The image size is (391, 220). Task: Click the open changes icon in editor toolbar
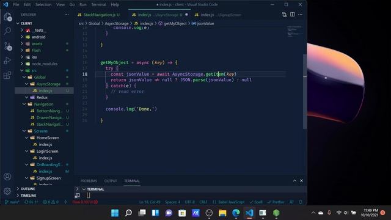click(284, 15)
